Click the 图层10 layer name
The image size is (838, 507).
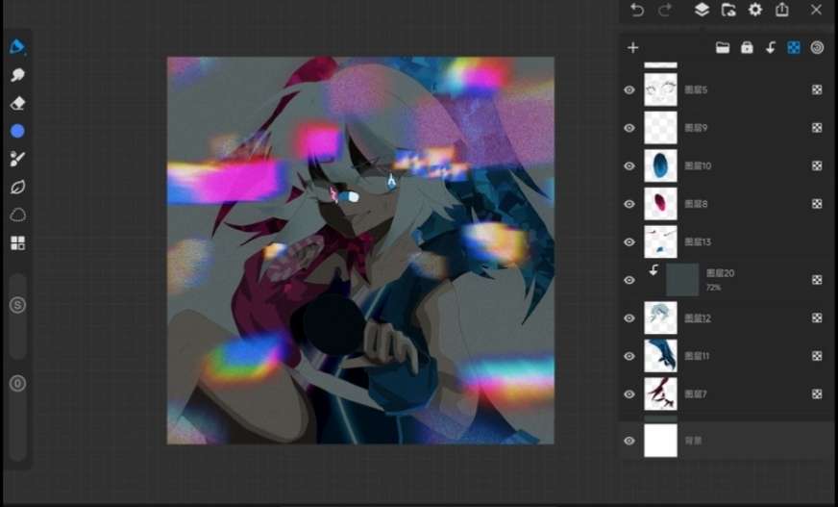698,165
